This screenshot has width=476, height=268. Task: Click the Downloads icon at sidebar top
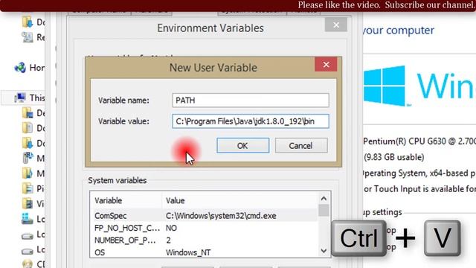(x=28, y=22)
